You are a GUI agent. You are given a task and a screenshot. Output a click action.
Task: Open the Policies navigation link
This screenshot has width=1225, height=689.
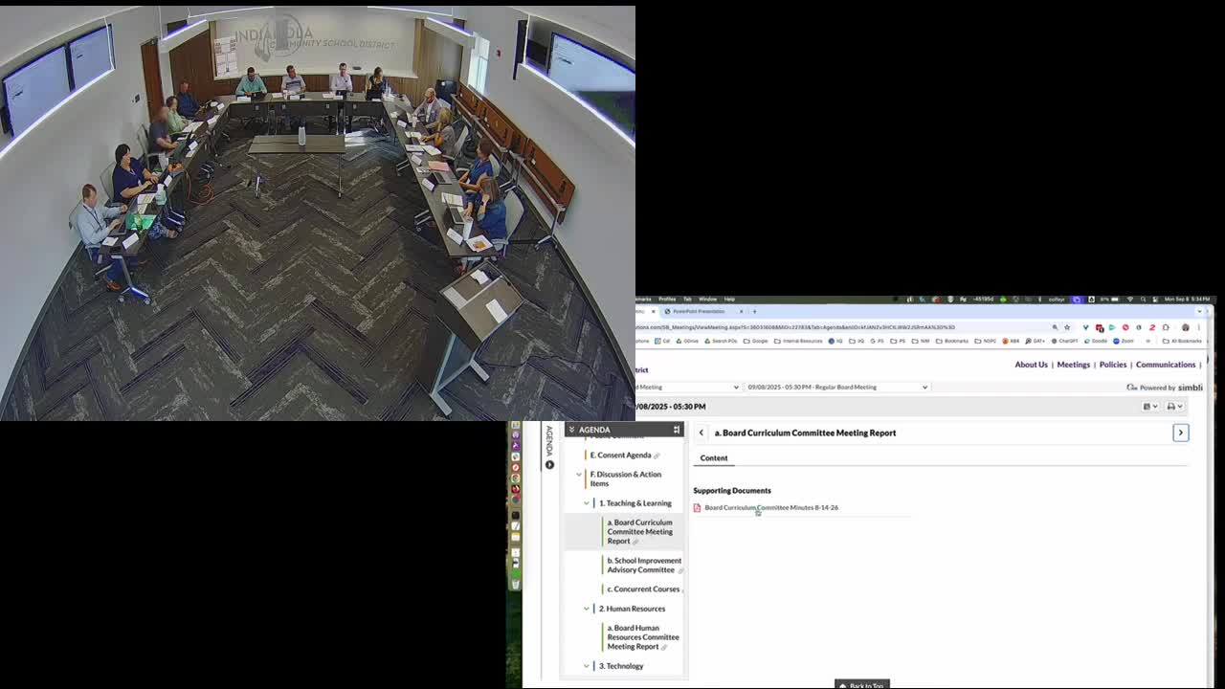point(1112,365)
